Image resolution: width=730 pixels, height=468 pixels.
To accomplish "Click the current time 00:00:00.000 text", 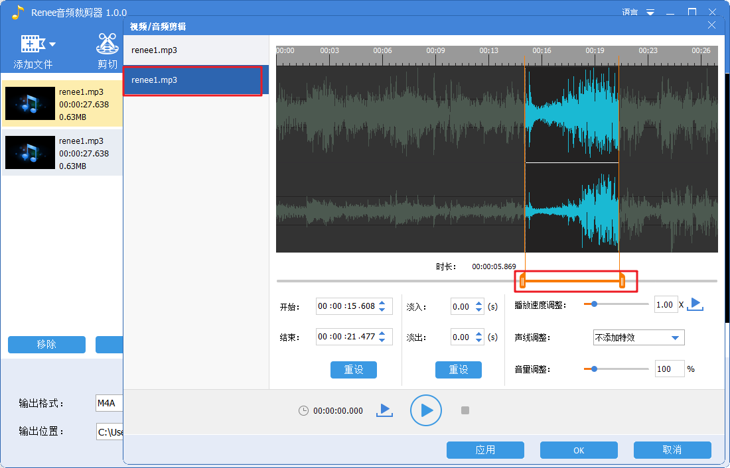I will 338,411.
